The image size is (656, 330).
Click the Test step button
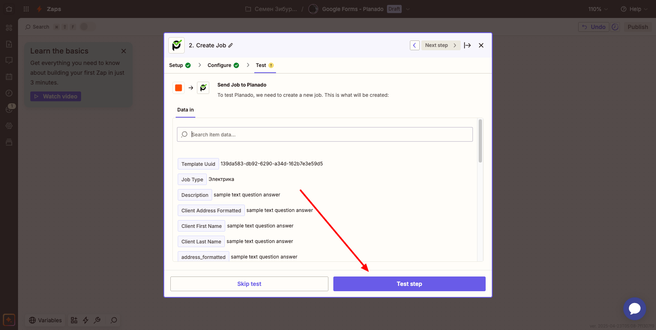tap(409, 284)
